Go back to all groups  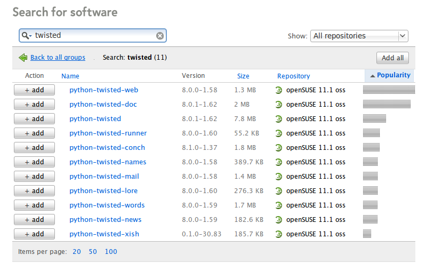pyautogui.click(x=58, y=58)
